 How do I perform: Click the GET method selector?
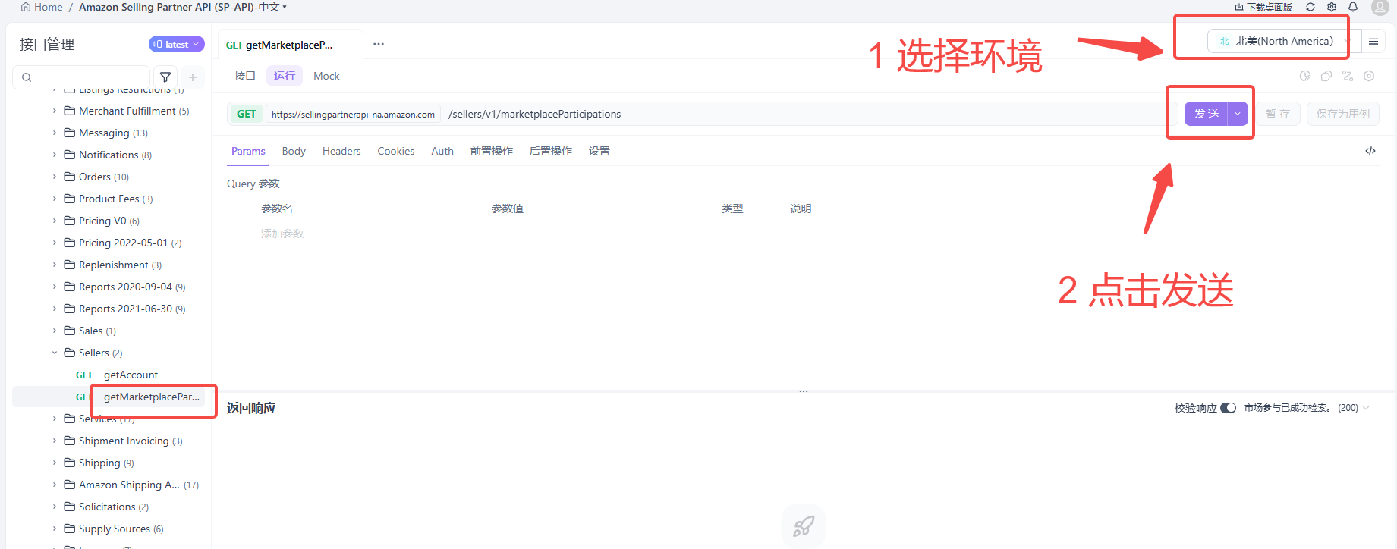(247, 114)
